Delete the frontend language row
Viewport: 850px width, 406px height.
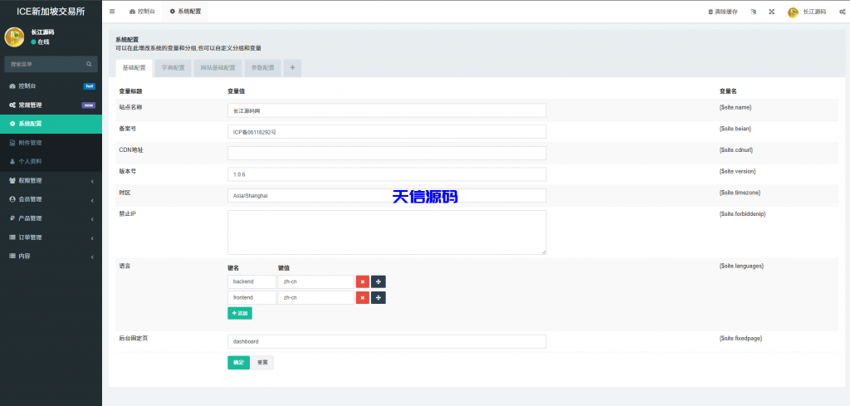[363, 298]
